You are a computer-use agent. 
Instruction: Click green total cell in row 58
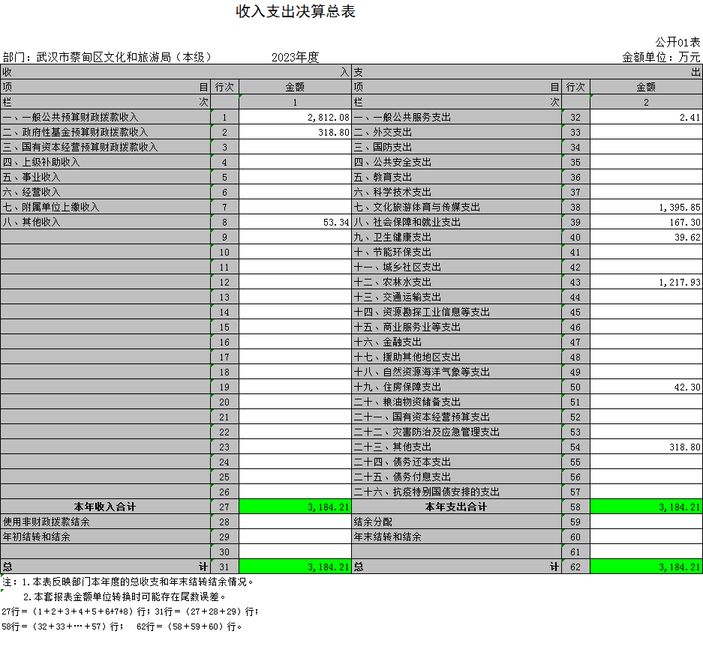tap(646, 507)
